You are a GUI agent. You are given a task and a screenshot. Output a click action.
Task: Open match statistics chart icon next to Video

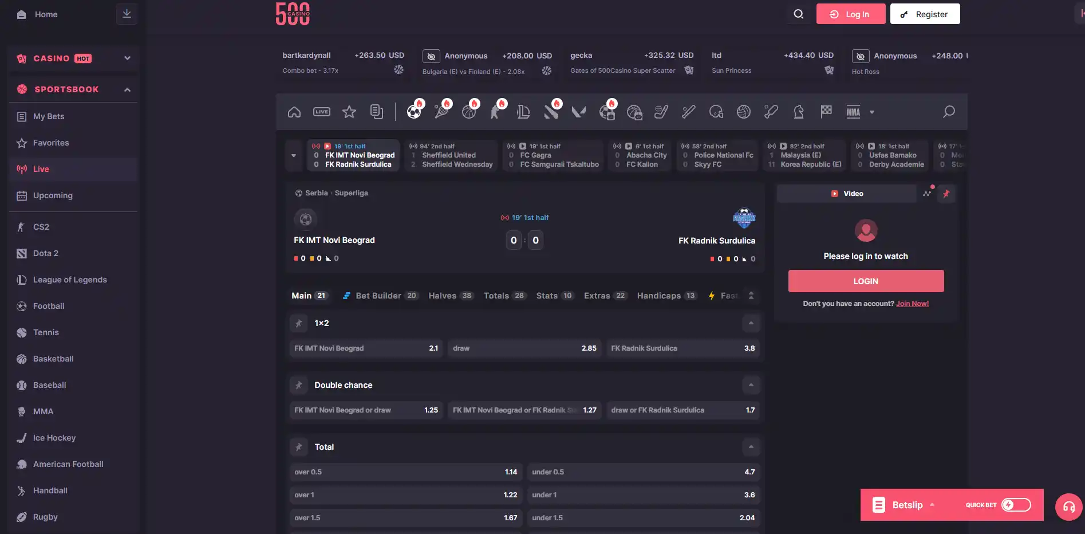pos(927,194)
